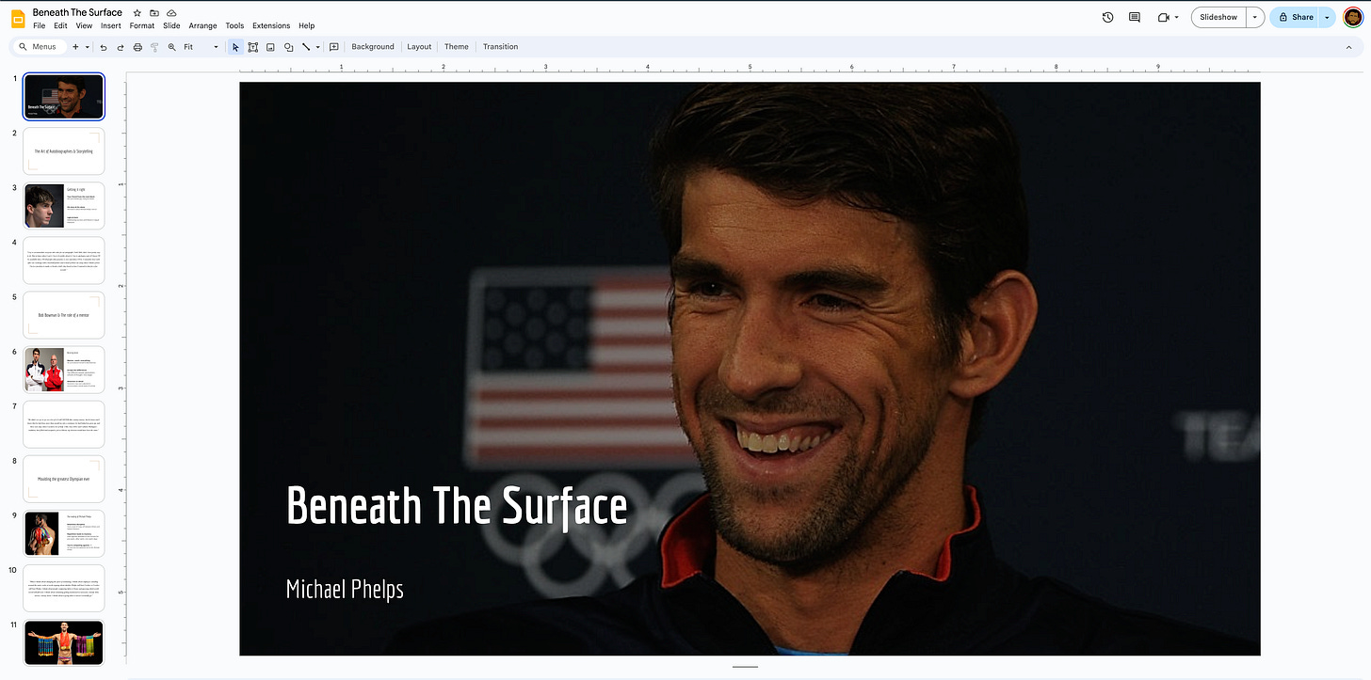
Task: Select slide 1 thumbnail
Action: (64, 97)
